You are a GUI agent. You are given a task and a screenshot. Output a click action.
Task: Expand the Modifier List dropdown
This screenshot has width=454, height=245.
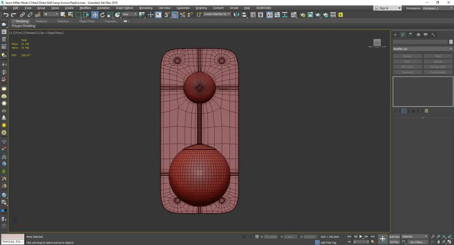tap(423, 49)
